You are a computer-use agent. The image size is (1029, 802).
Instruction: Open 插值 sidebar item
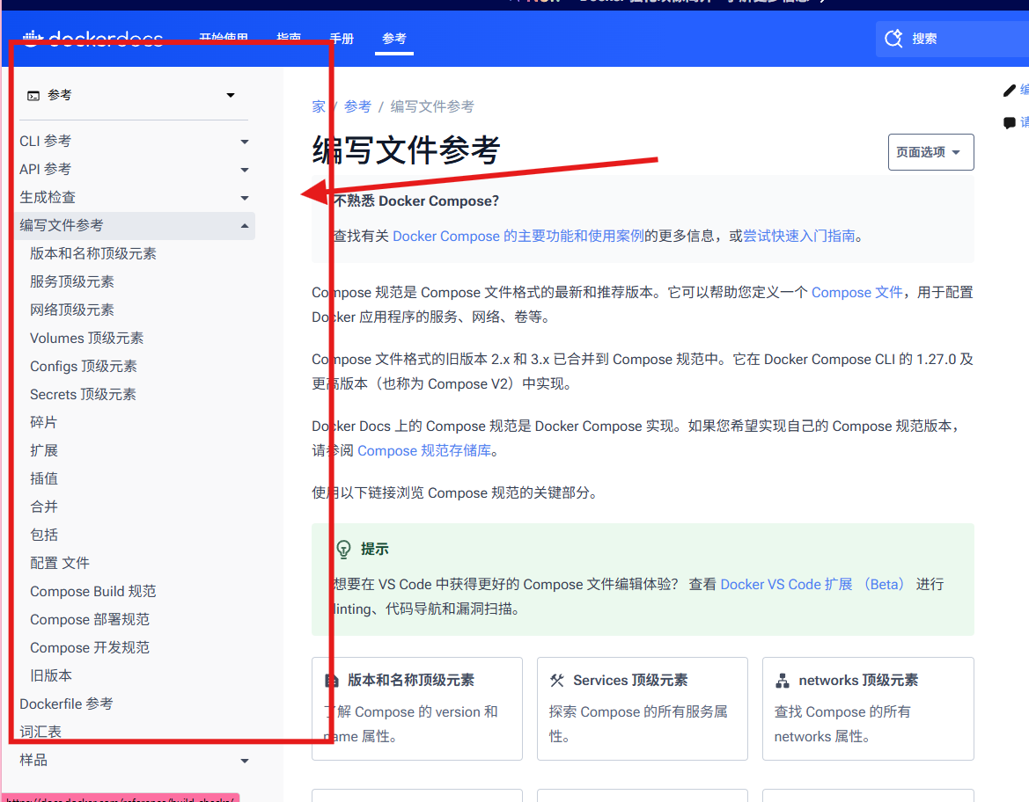click(44, 478)
